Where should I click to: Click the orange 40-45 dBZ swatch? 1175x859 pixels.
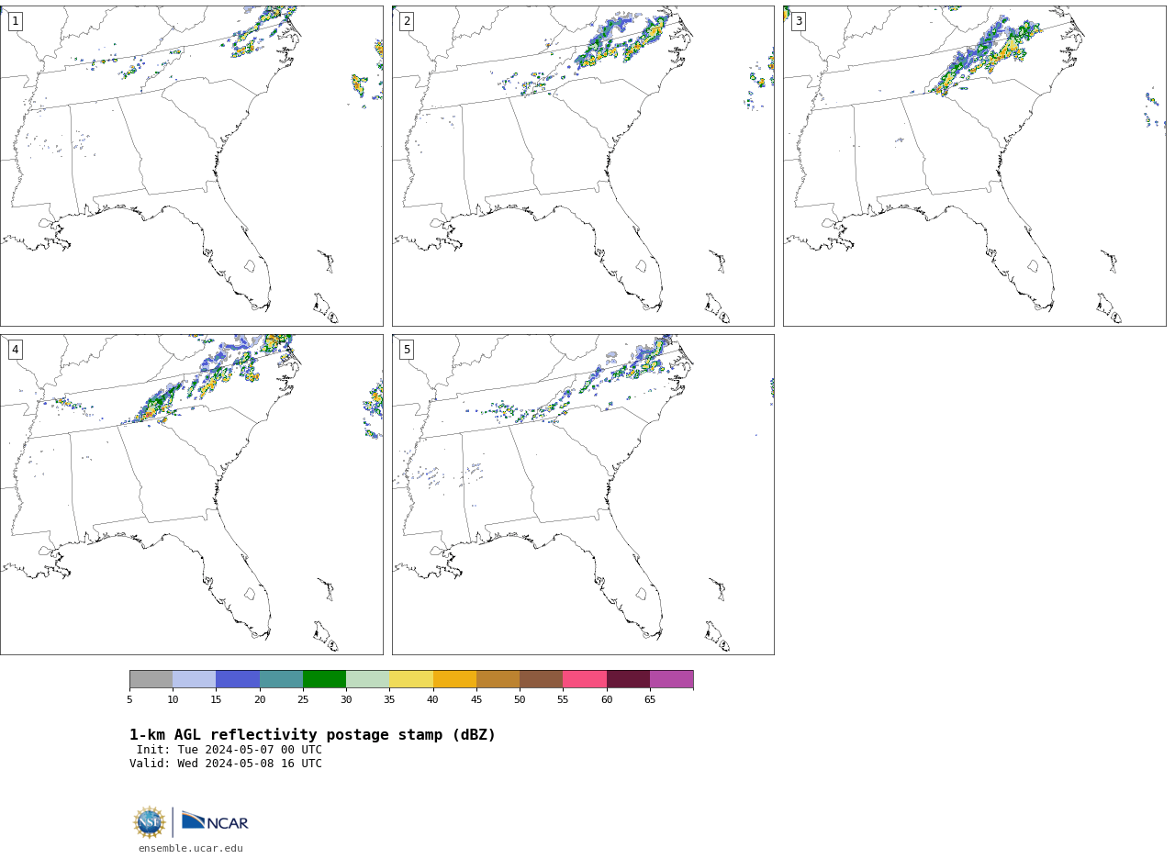tap(454, 679)
